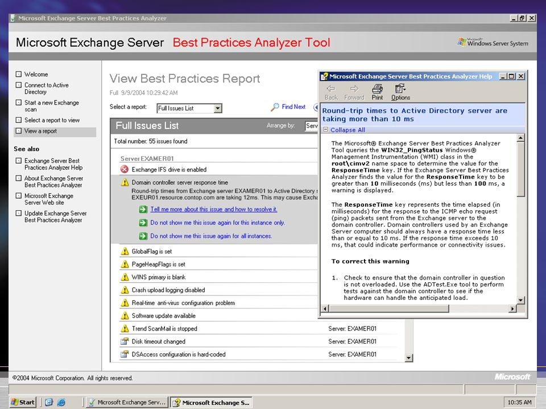Click note icon beside DSAccess configuration is hard-coded
The width and height of the screenshot is (546, 409).
(x=125, y=354)
